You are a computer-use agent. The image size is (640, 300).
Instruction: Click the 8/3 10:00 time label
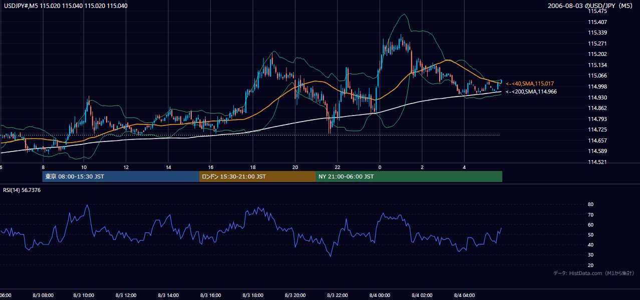(84, 295)
